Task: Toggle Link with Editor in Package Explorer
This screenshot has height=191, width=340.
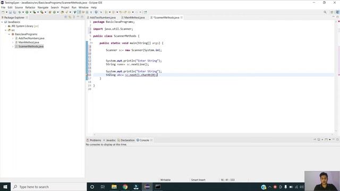Action: tap(70, 17)
